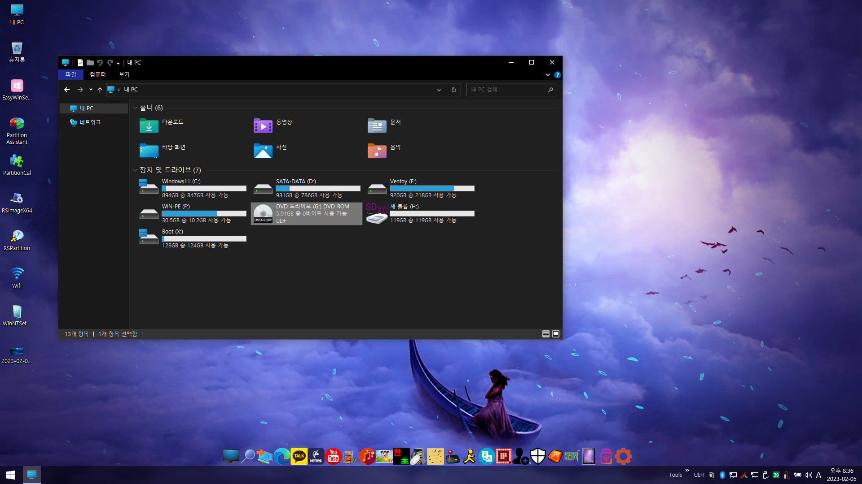
Task: Collapse the 폴더 (6) group
Action: point(135,108)
